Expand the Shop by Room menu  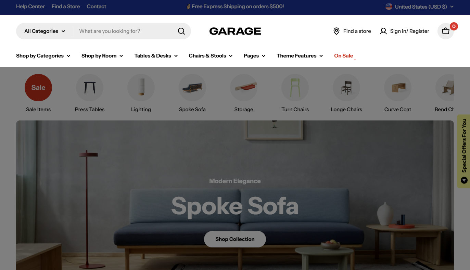(x=102, y=56)
